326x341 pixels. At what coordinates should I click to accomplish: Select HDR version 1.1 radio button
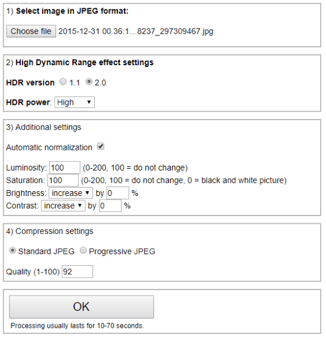[x=63, y=82]
